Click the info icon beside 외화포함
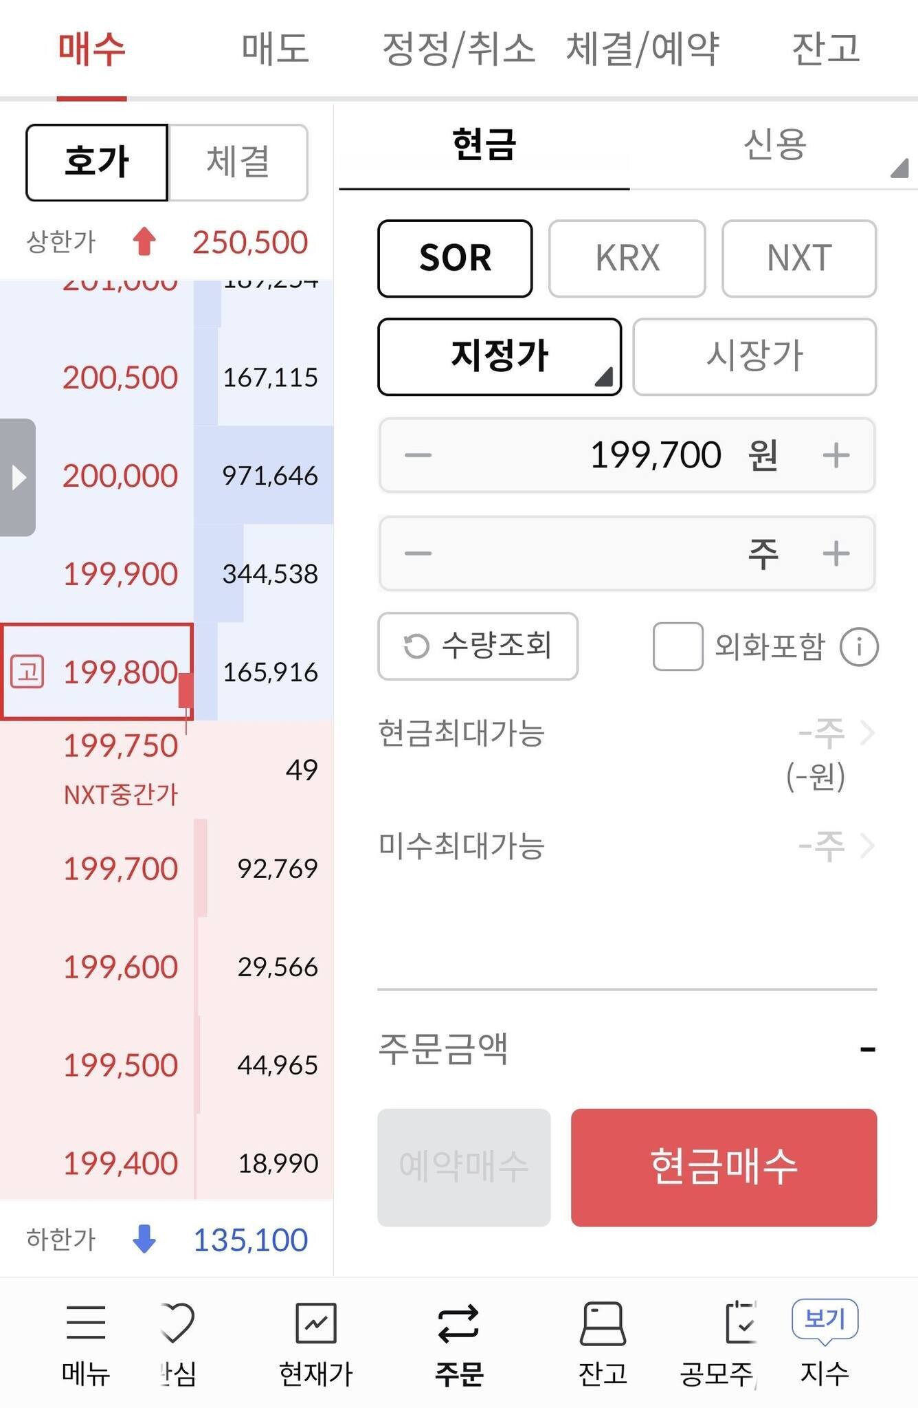 coord(859,646)
